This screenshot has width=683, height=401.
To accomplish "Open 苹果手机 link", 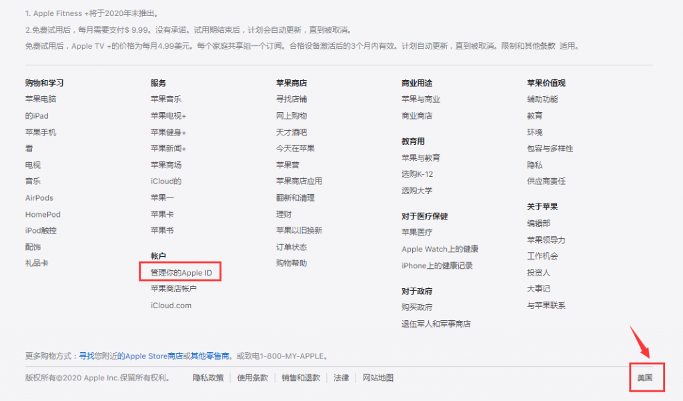I will pyautogui.click(x=41, y=133).
